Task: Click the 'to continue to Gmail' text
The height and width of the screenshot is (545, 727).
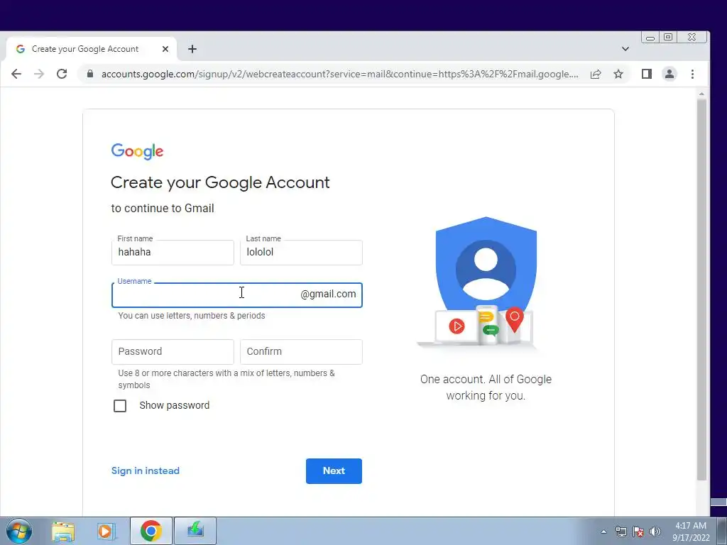Action: click(163, 209)
